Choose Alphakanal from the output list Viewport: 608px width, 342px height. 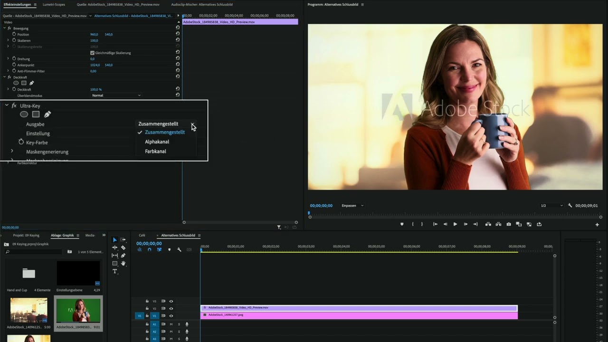pyautogui.click(x=157, y=142)
